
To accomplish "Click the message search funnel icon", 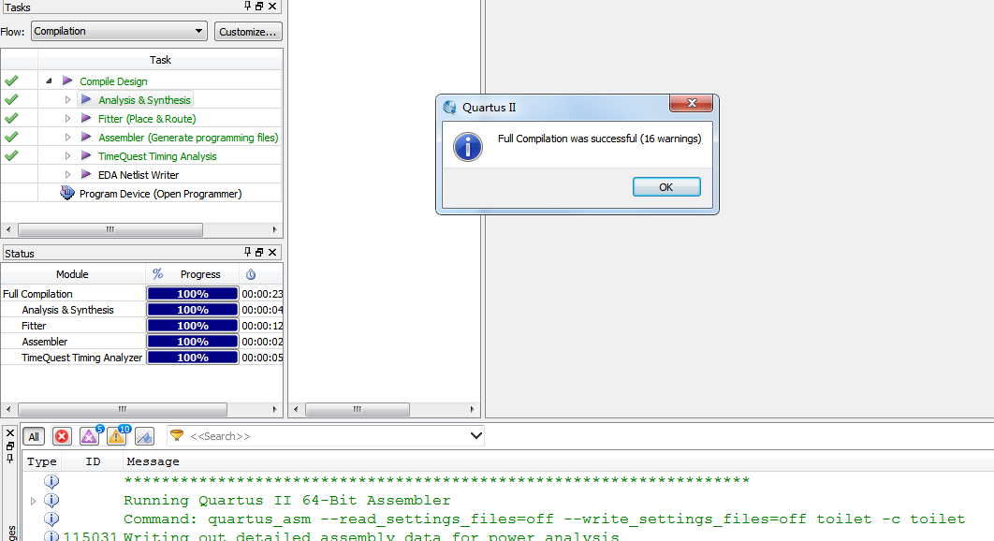I will [177, 436].
